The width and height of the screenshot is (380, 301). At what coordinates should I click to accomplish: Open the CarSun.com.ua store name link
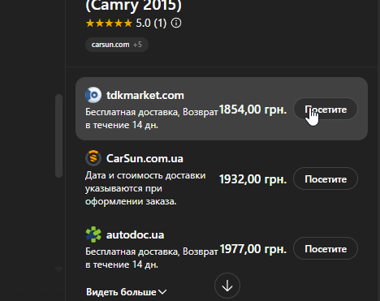tap(145, 158)
